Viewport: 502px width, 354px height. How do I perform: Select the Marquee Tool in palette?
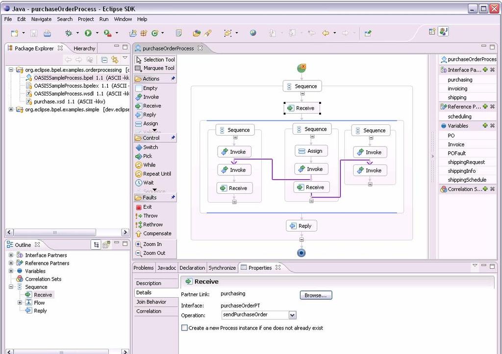(x=155, y=68)
